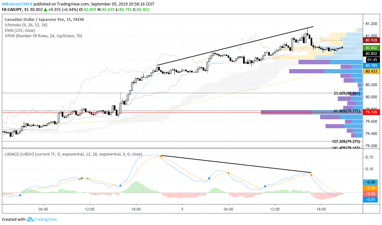Click the orange crossover dot at the last MACD peak
Viewport: 382px width, 225px height.
click(x=311, y=175)
